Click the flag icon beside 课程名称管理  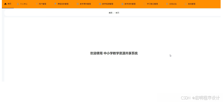(x=56, y=4)
